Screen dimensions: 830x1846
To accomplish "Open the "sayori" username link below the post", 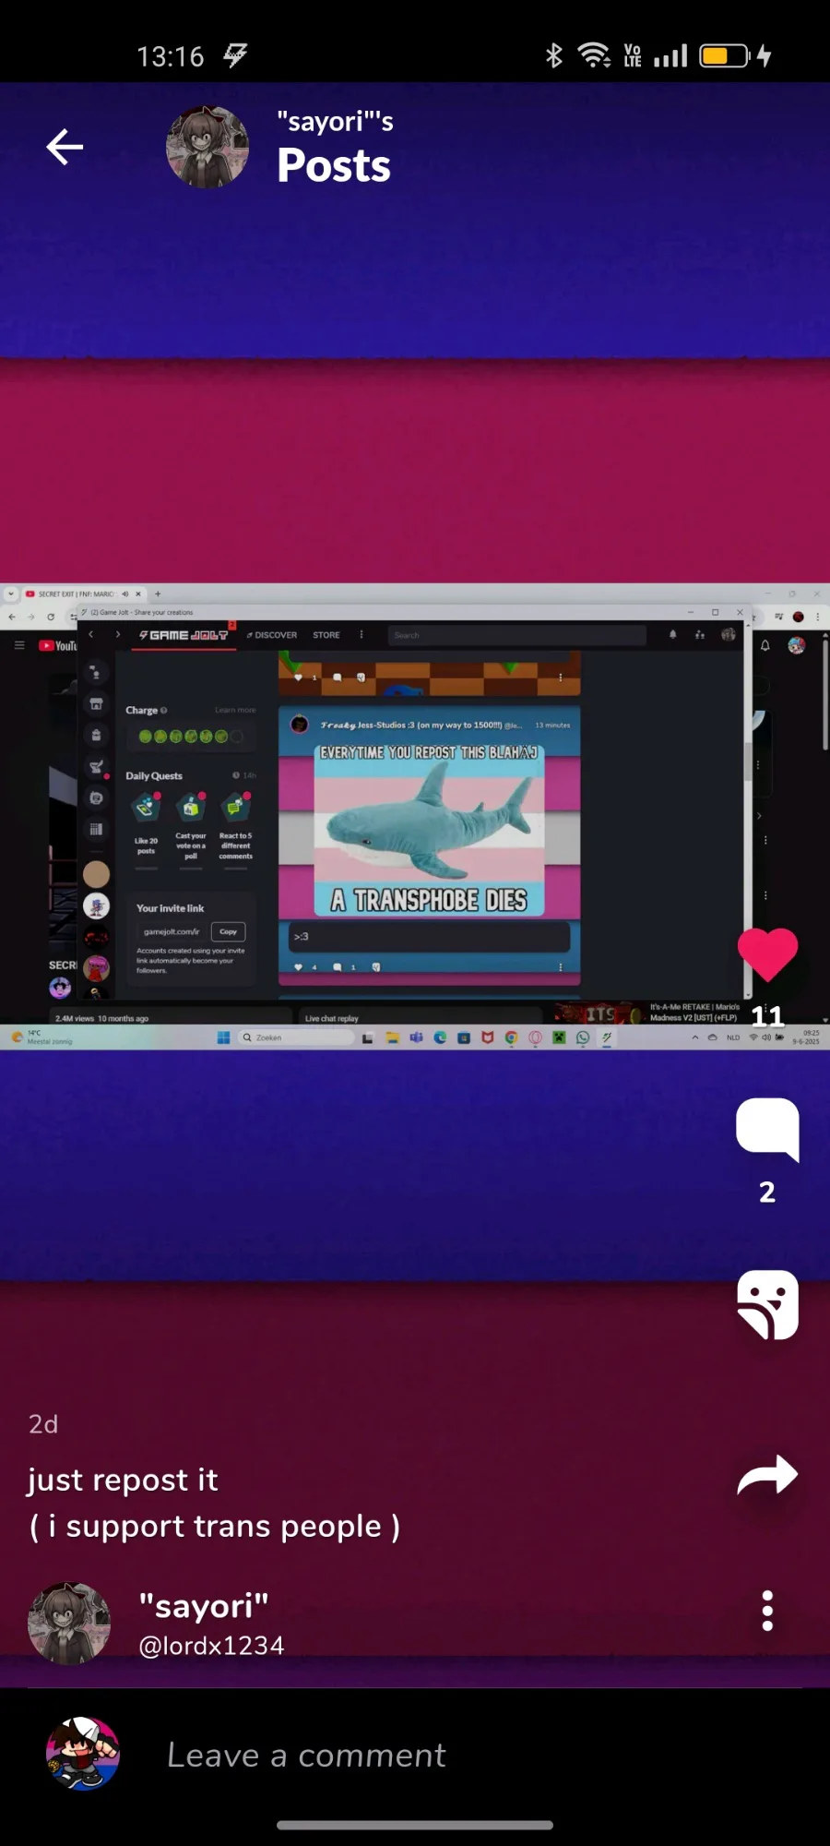I will coord(204,1606).
